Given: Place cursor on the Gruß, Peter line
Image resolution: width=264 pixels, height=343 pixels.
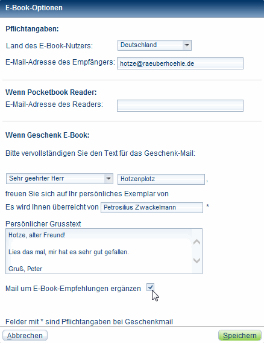Looking at the screenshot, I should pyautogui.click(x=25, y=269).
